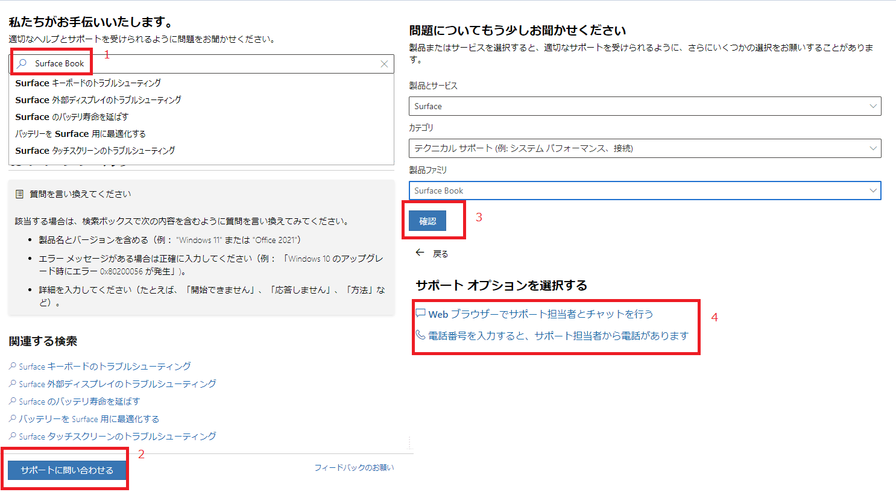Click search icon beside related Surface 外部ディスプレイ link
The image size is (896, 492).
13,383
